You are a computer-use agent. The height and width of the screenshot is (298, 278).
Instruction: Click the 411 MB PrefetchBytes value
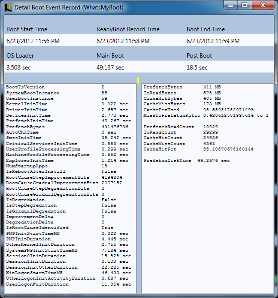(x=212, y=87)
